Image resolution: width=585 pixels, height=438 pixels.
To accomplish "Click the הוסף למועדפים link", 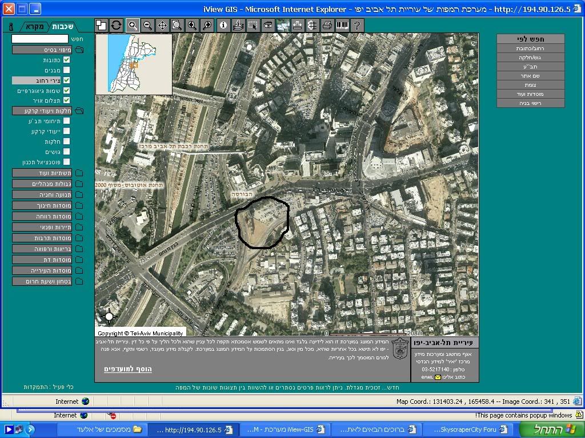I will coord(128,369).
